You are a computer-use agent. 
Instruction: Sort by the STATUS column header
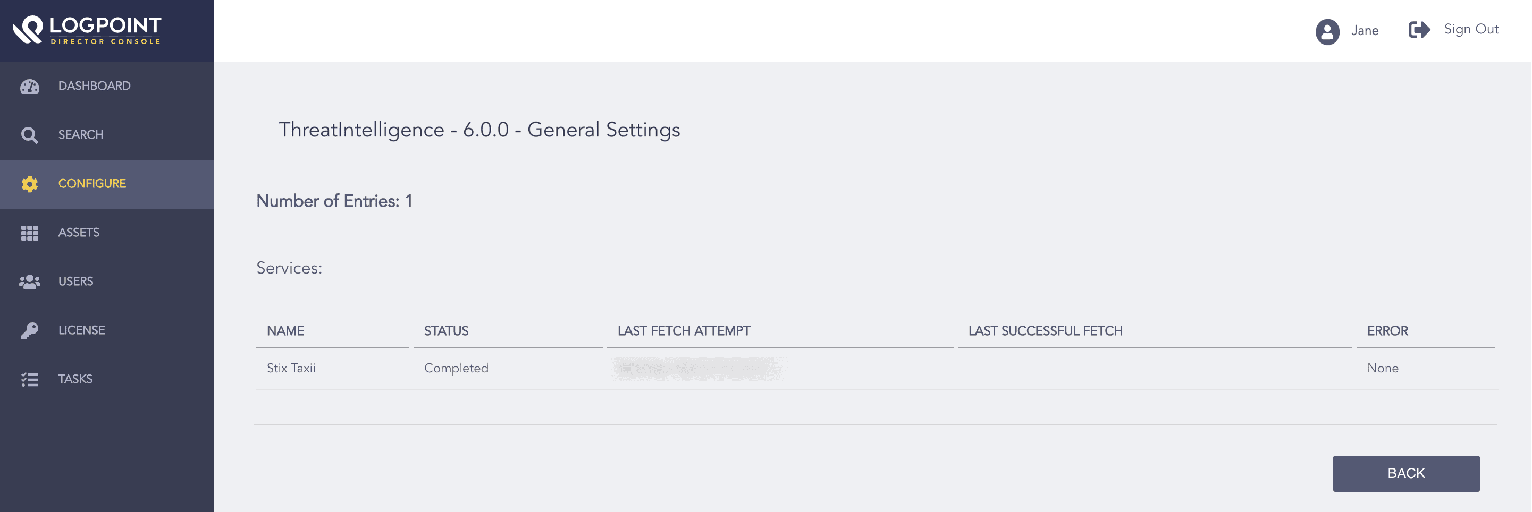[x=446, y=331]
